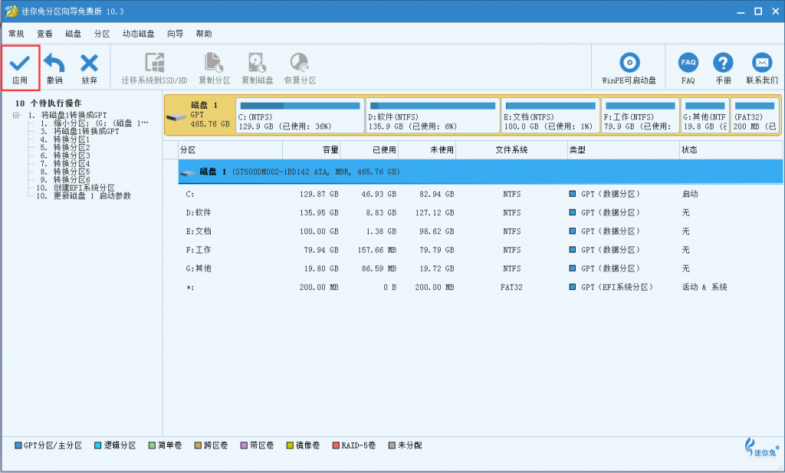Launch 迁移系统到SSD/HD wizard
785x473 pixels.
point(154,68)
